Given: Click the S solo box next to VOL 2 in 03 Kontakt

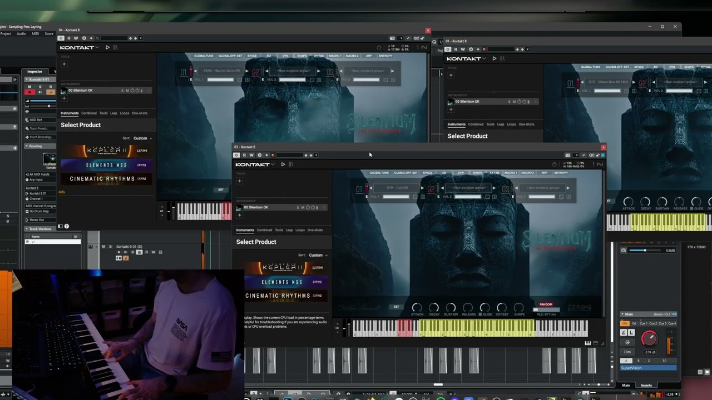Looking at the screenshot, I should click(495, 196).
